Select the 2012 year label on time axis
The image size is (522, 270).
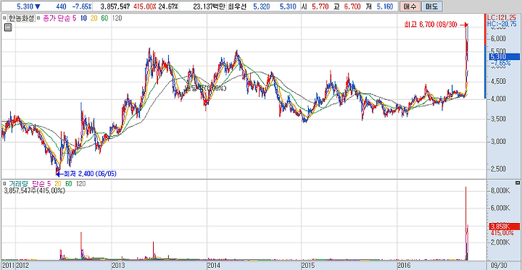(22, 266)
